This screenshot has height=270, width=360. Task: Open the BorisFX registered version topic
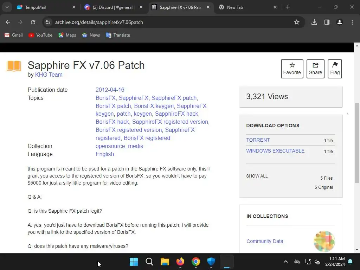pos(129,130)
